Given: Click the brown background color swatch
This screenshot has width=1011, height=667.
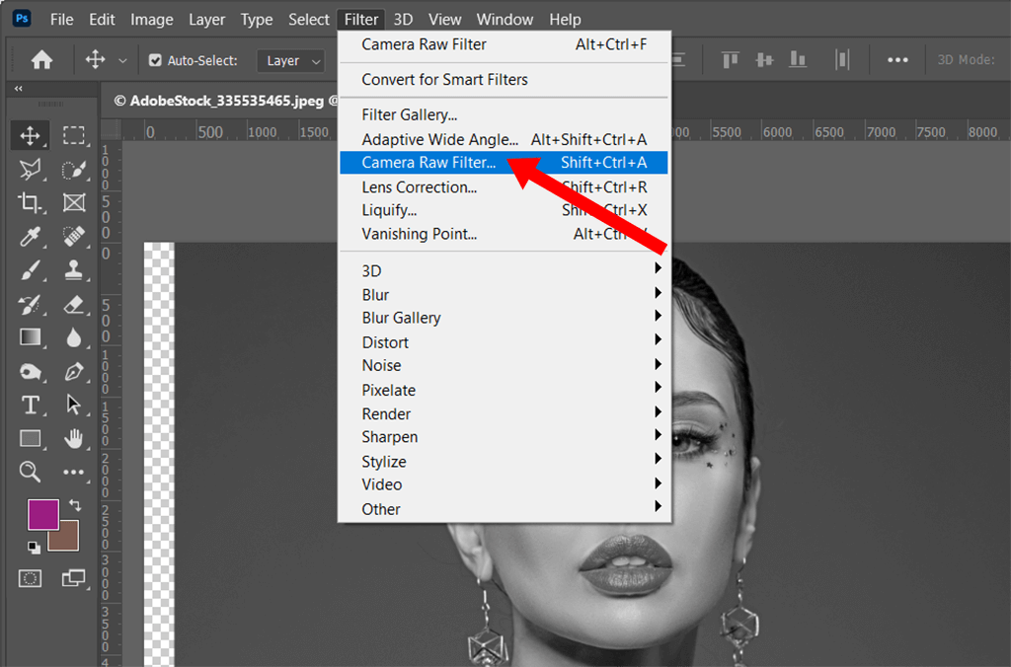Looking at the screenshot, I should (x=68, y=540).
